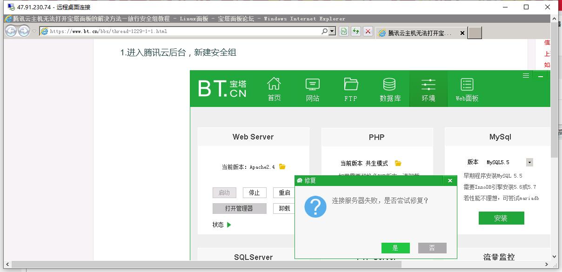
Task: Open the PHP version folder icon
Action: click(398, 163)
